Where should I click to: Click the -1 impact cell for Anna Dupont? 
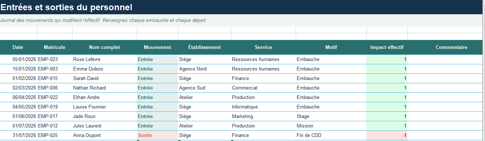(x=387, y=135)
